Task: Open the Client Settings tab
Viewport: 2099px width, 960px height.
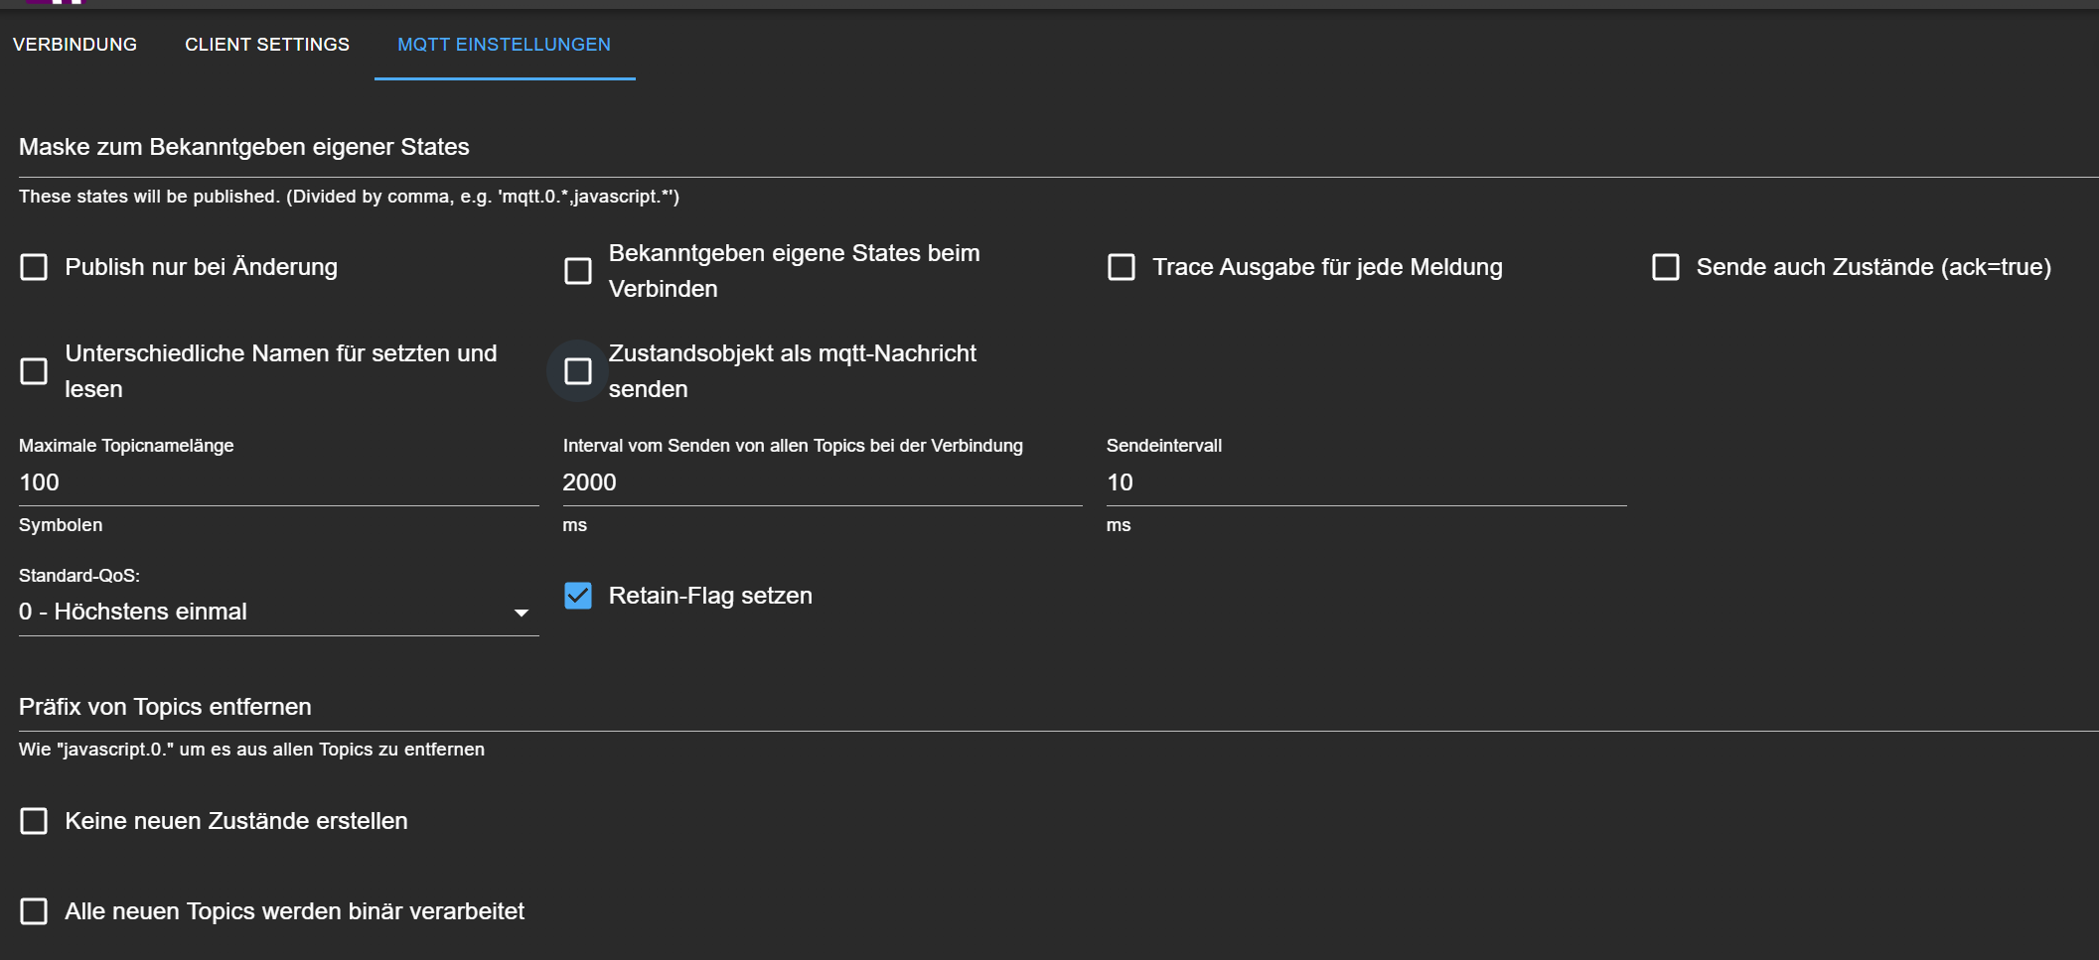Action: coord(266,45)
